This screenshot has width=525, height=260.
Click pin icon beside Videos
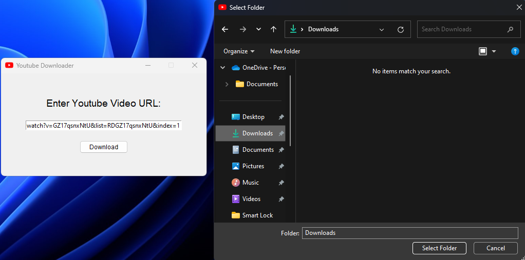coord(282,199)
